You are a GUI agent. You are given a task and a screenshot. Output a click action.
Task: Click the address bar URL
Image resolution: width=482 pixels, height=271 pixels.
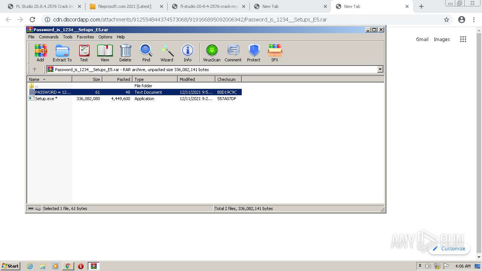click(x=190, y=20)
